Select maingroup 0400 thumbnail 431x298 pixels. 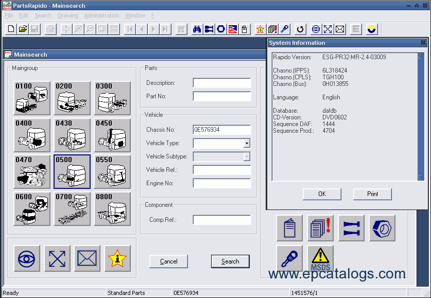[32, 135]
